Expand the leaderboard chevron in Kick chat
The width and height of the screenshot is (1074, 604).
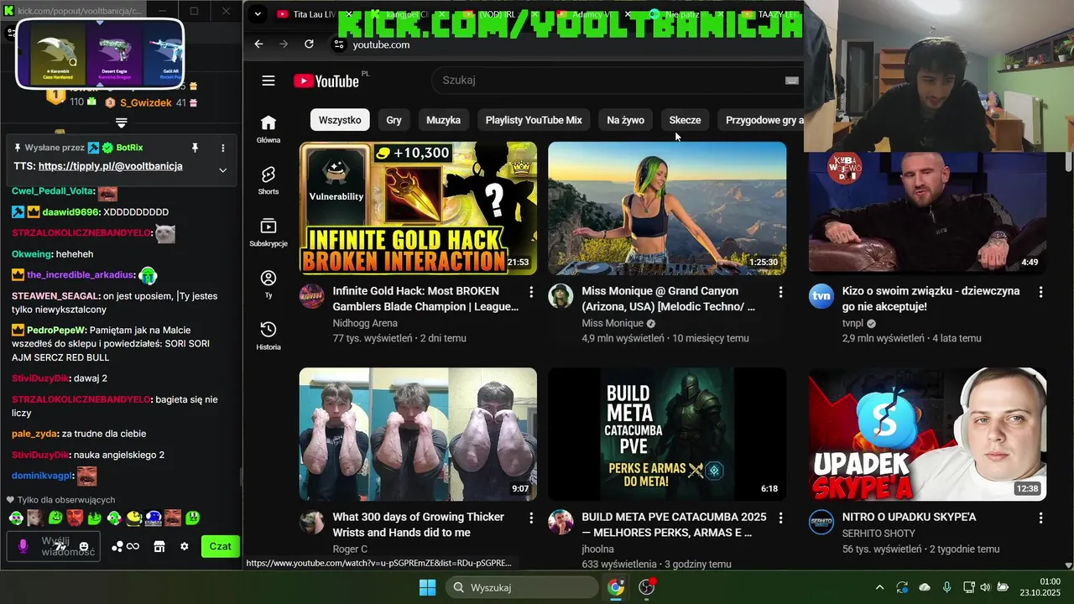pos(122,122)
